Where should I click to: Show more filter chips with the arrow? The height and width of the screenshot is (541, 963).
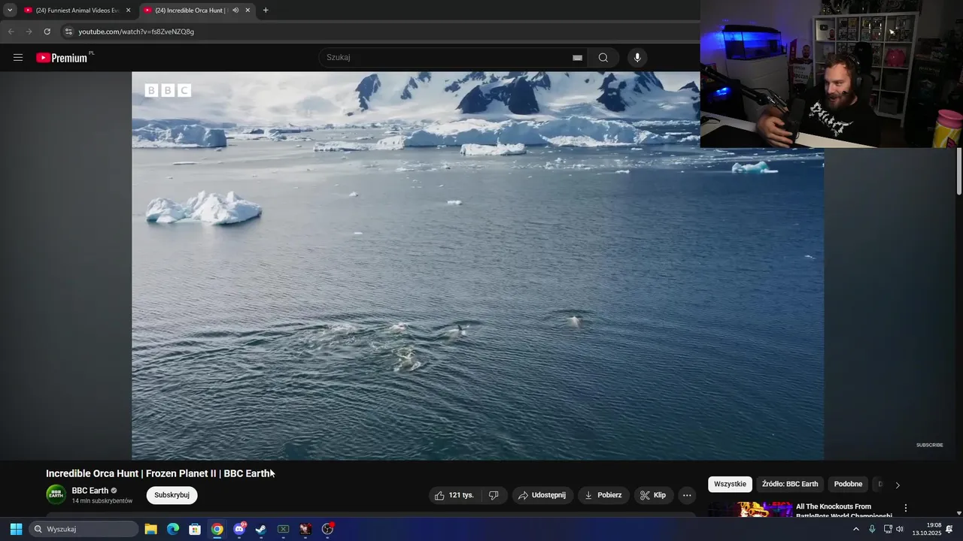pyautogui.click(x=897, y=485)
